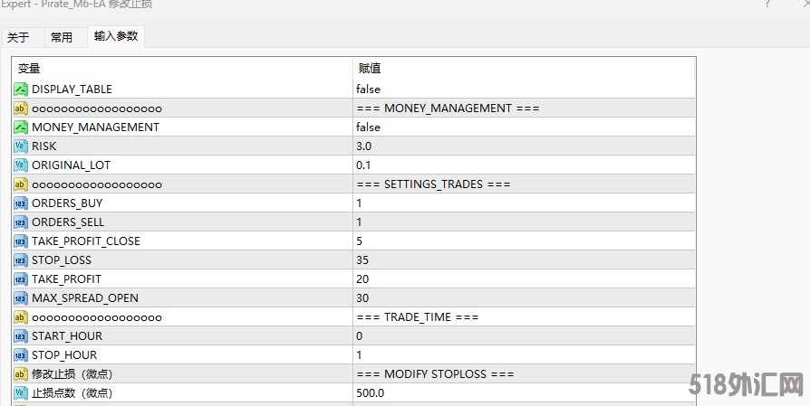810x406 pixels.
Task: Click the ORIGINAL_LOT double type icon
Action: pyautogui.click(x=21, y=165)
